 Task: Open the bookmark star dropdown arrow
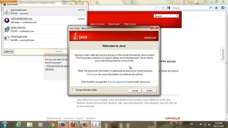160,8
